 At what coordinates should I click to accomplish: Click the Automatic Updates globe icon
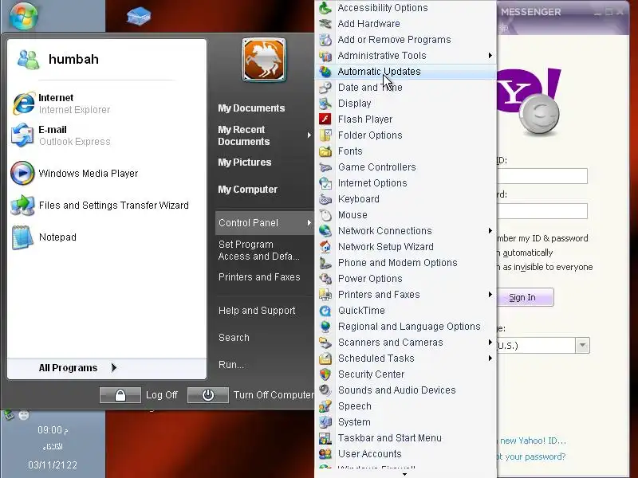[x=325, y=72]
